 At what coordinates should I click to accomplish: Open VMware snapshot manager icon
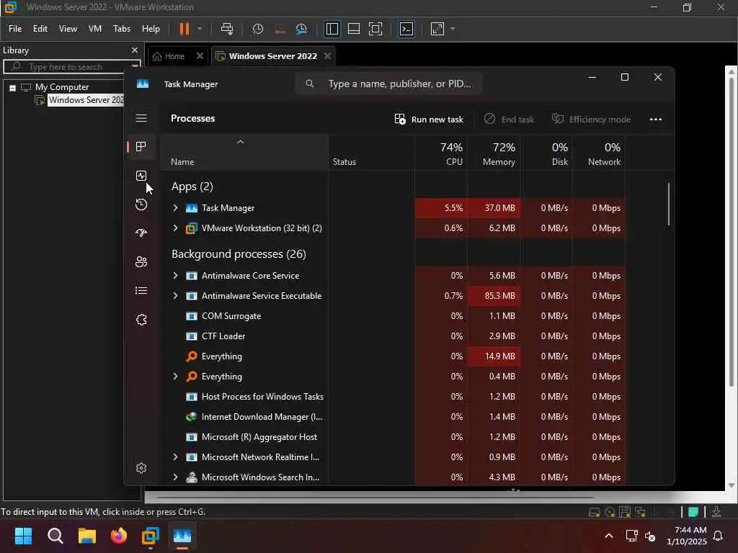coord(301,29)
